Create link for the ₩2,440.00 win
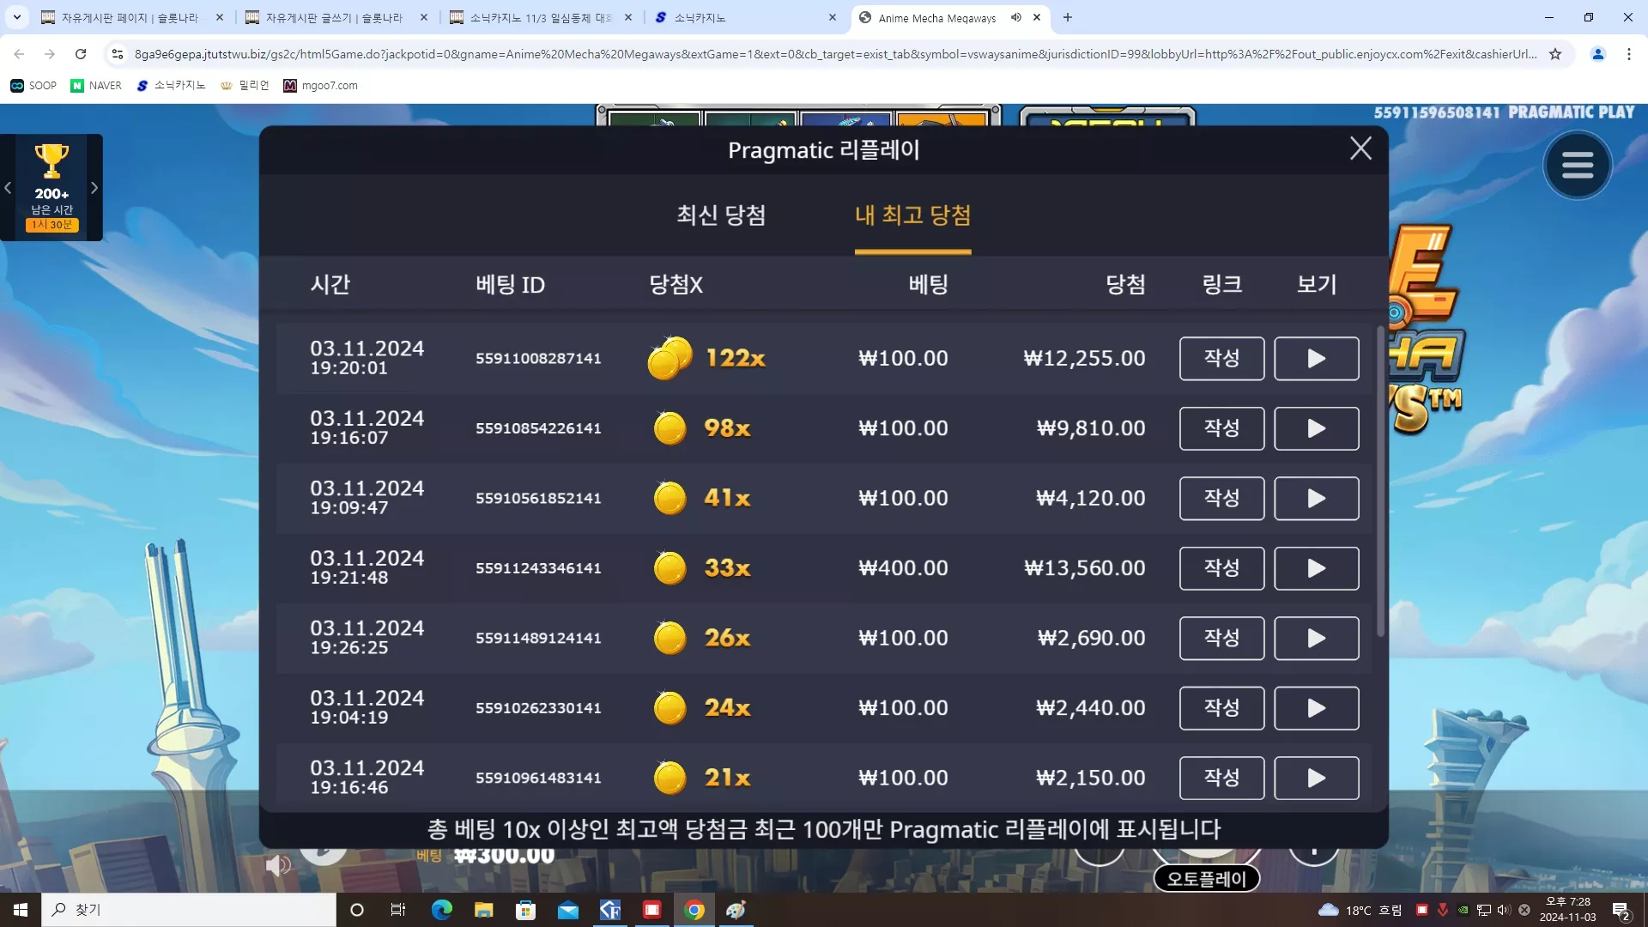Image resolution: width=1648 pixels, height=927 pixels. (x=1221, y=708)
